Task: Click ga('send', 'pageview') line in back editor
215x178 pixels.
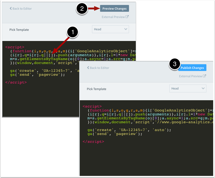Action: pyautogui.click(x=38, y=75)
